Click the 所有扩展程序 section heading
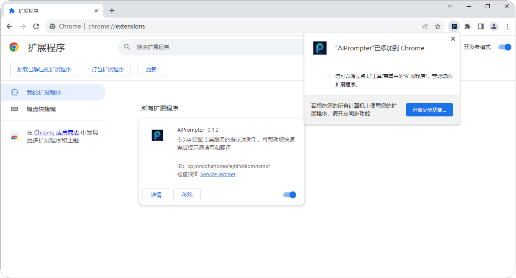This screenshot has height=278, width=516. [160, 108]
